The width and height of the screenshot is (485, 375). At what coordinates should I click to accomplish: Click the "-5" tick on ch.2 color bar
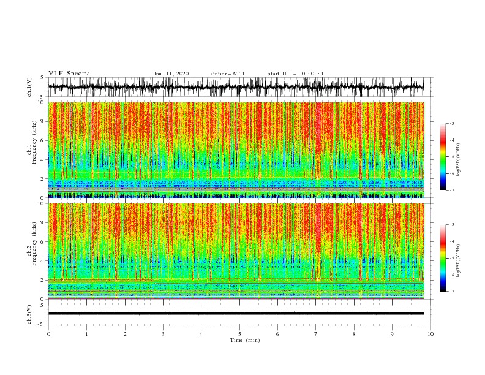[451, 258]
